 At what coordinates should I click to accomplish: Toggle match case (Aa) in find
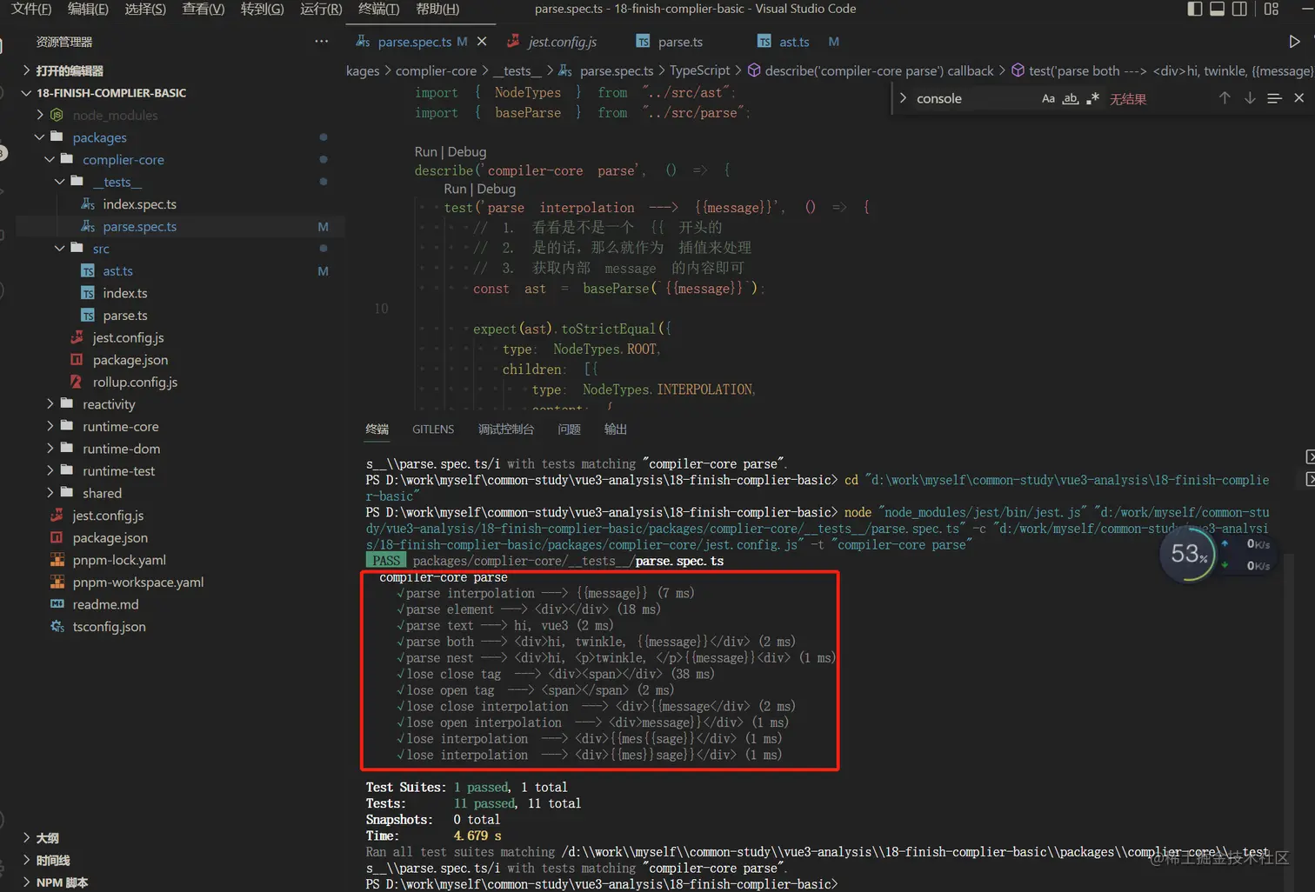point(1049,98)
